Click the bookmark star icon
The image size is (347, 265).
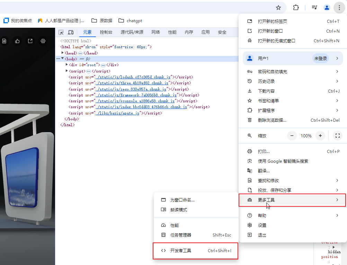tap(278, 7)
